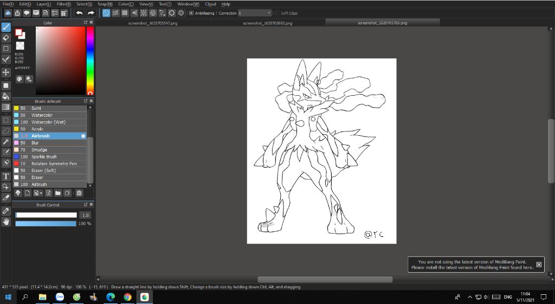Viewport: 555px width, 304px height.
Task: Click the hue spectrum color bar
Action: click(x=90, y=60)
